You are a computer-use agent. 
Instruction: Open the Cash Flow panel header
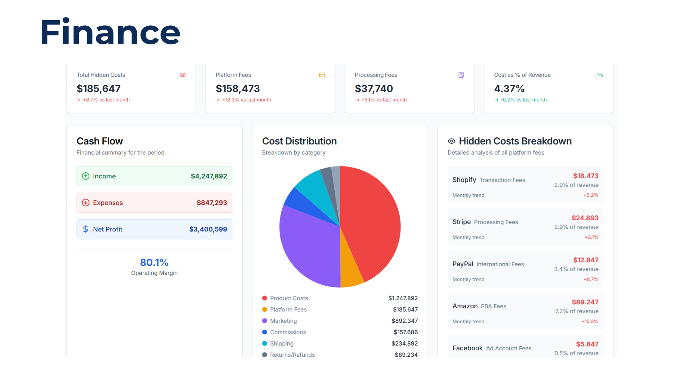coord(100,141)
